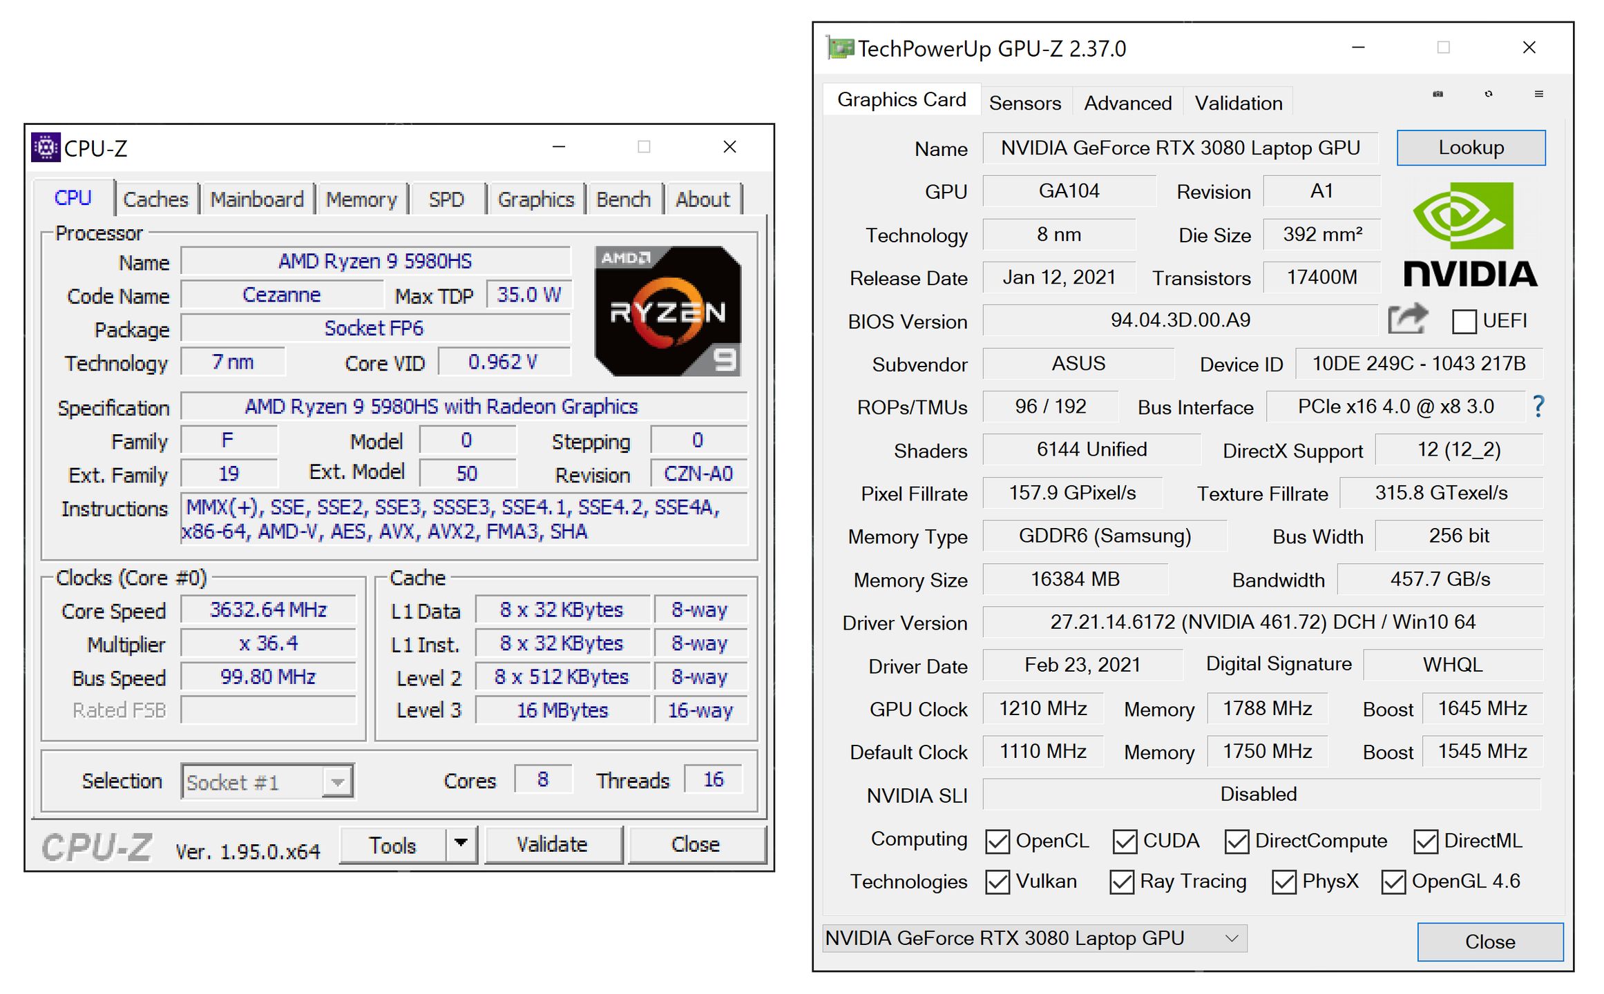This screenshot has width=1604, height=994.
Task: Click the Release Date value Jan 12, 2021
Action: point(1059,277)
